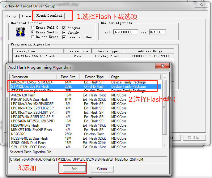Screen dimensions: 212x178
Task: Click the list scrollbar up arrow
Action: tap(165, 77)
